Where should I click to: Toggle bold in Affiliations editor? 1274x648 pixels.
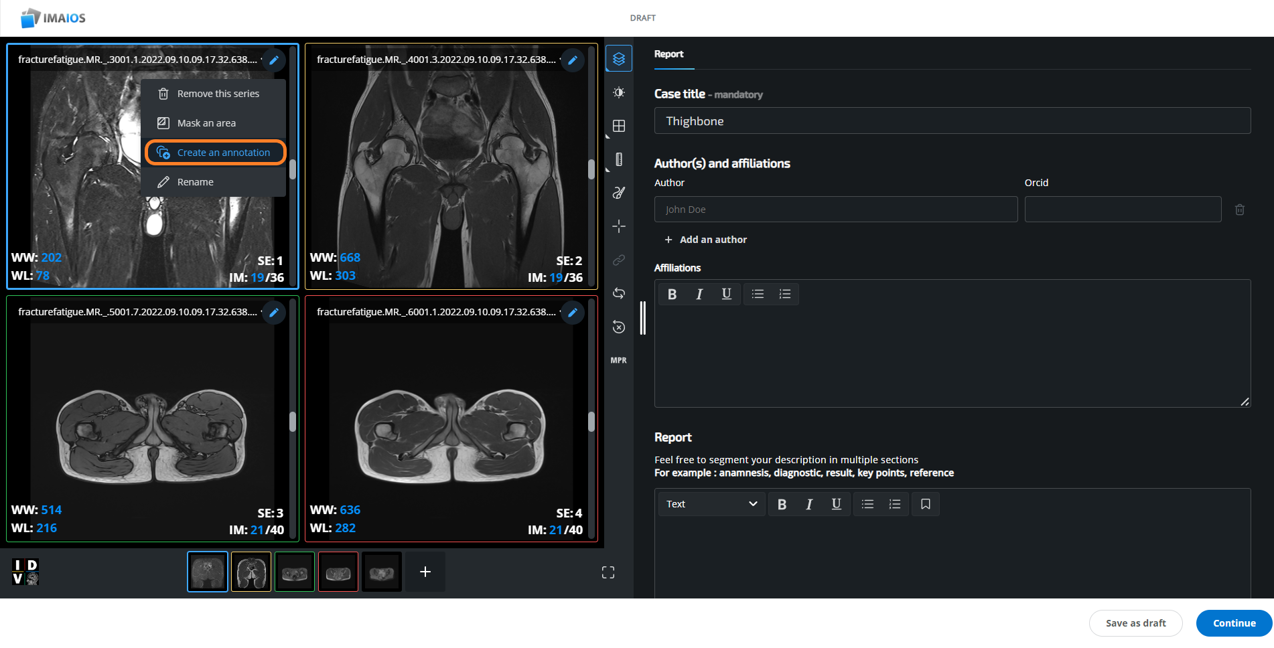(x=673, y=294)
